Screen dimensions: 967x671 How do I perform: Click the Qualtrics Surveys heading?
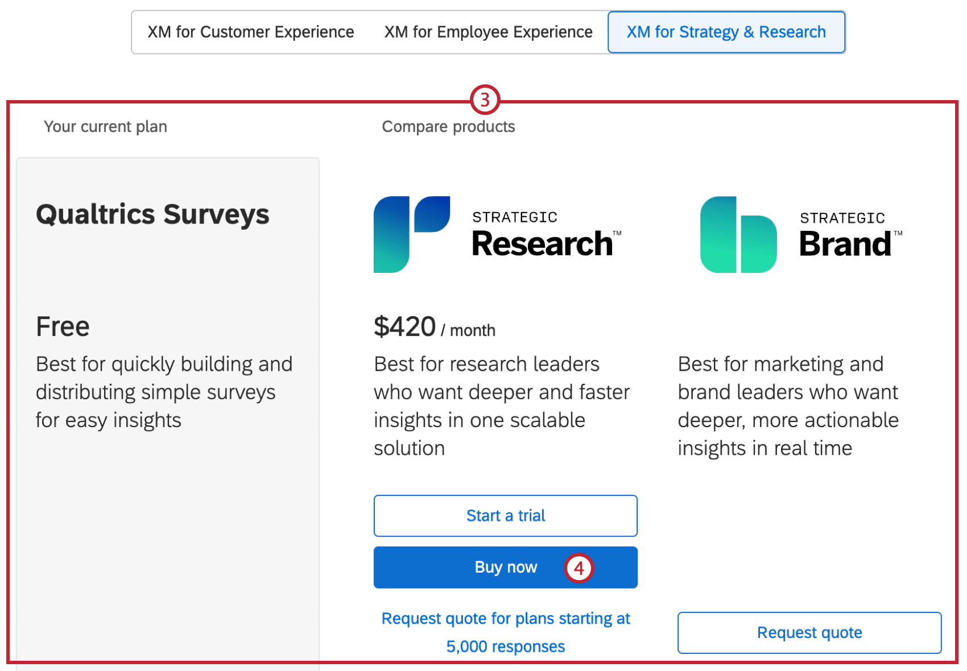click(152, 215)
